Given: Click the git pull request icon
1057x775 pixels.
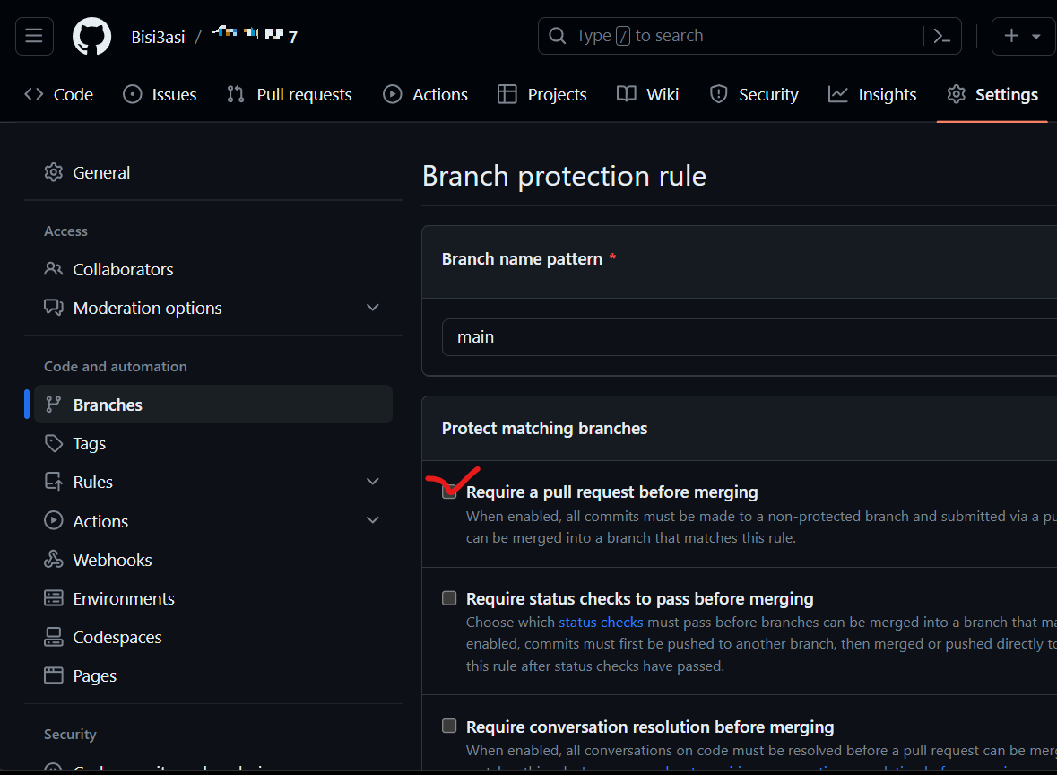Looking at the screenshot, I should pyautogui.click(x=235, y=94).
